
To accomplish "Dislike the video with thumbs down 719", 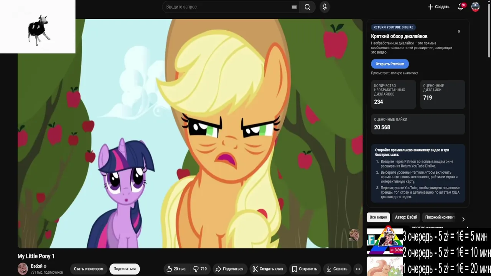I will pos(200,269).
